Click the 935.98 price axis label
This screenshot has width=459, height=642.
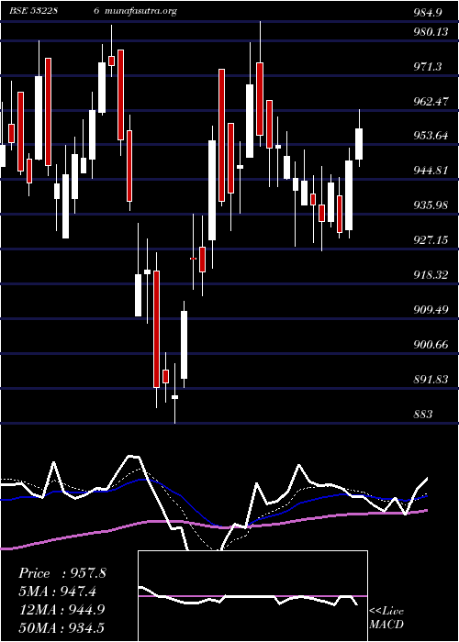point(431,205)
